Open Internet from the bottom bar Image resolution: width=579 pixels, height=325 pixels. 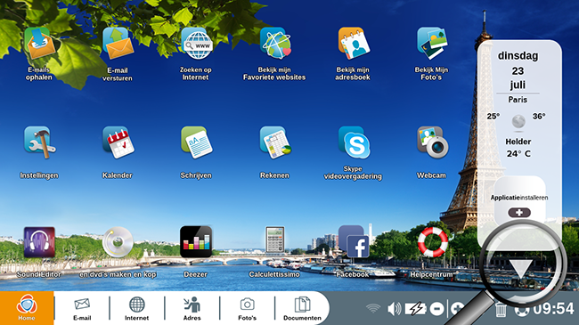click(136, 309)
